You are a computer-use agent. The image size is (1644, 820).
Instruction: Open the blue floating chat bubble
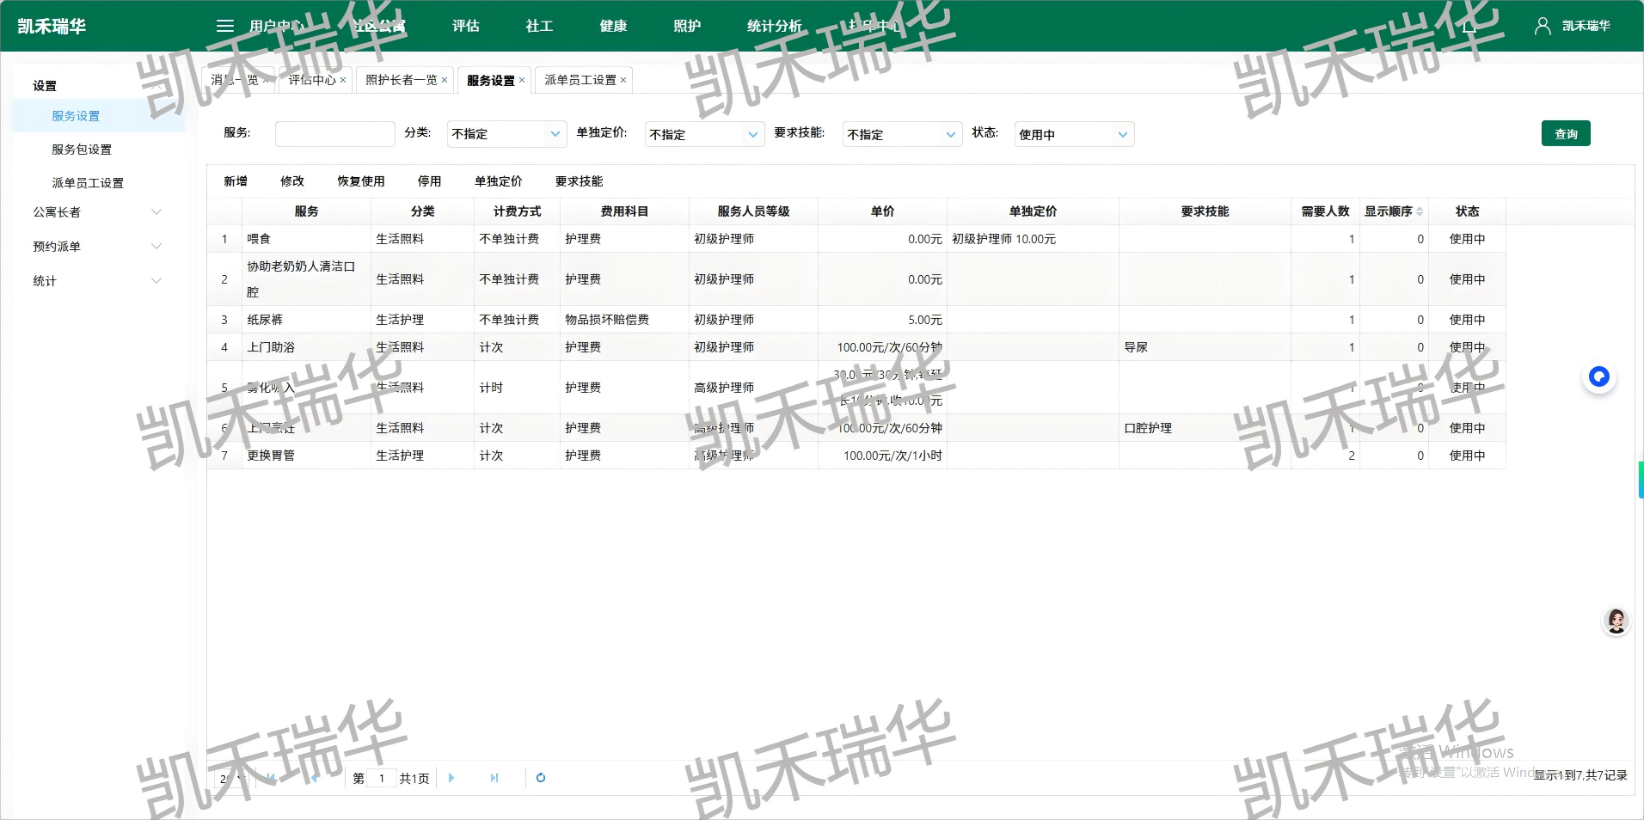1598,376
